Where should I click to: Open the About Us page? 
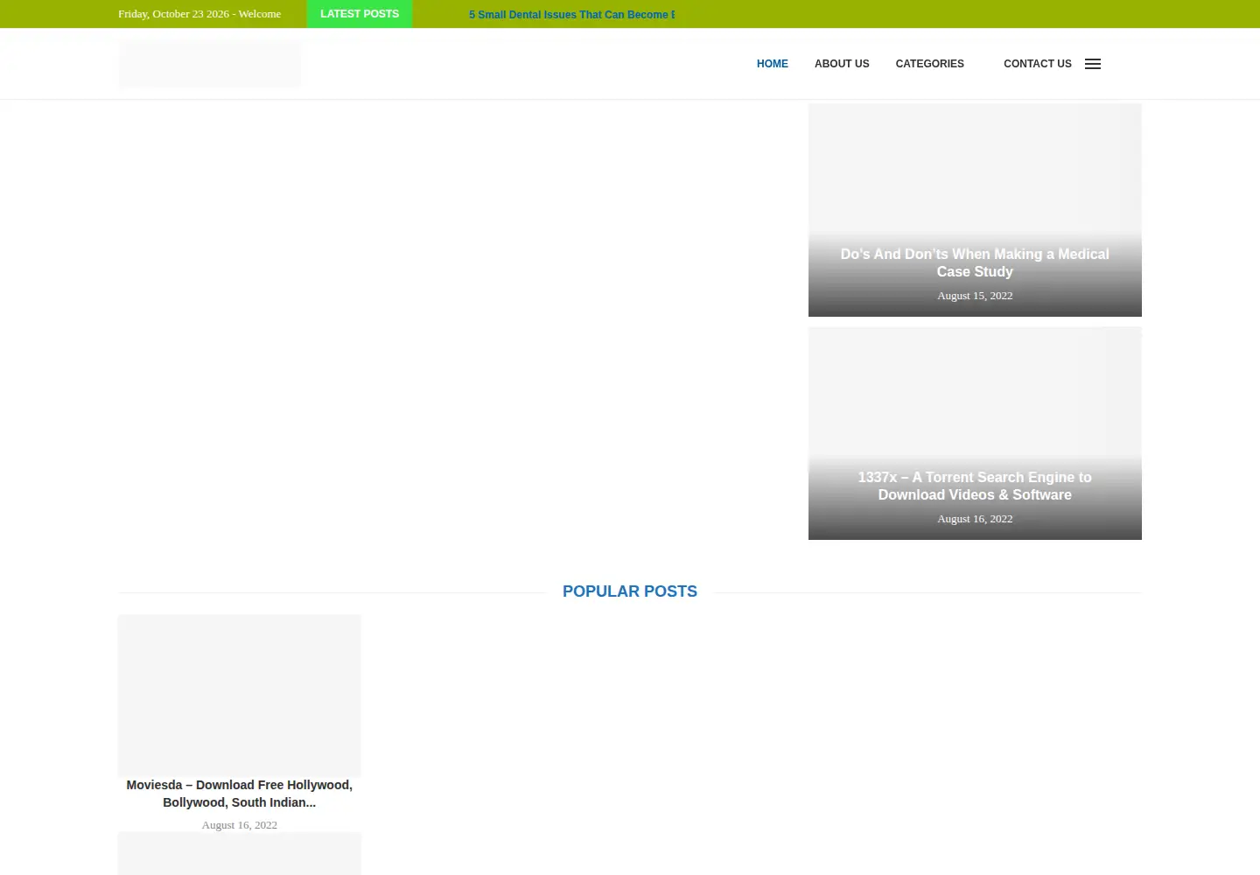pos(842,64)
